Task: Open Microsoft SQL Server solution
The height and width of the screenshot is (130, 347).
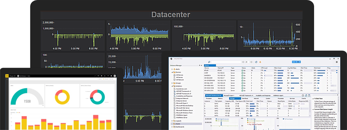Action: pyautogui.click(x=183, y=108)
